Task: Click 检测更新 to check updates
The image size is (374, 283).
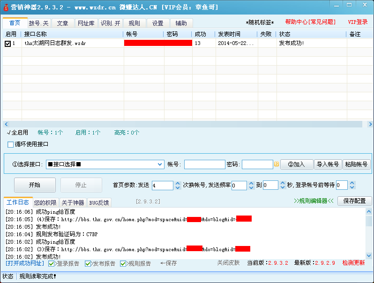Action: 353,263
